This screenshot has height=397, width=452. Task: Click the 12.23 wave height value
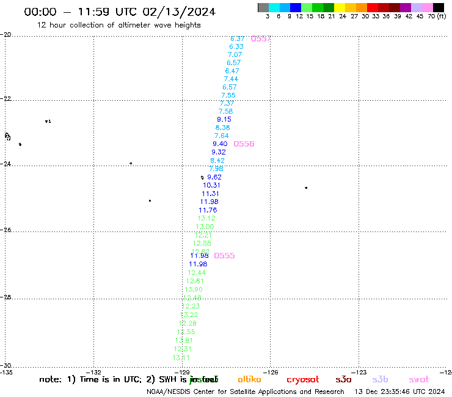pyautogui.click(x=191, y=306)
